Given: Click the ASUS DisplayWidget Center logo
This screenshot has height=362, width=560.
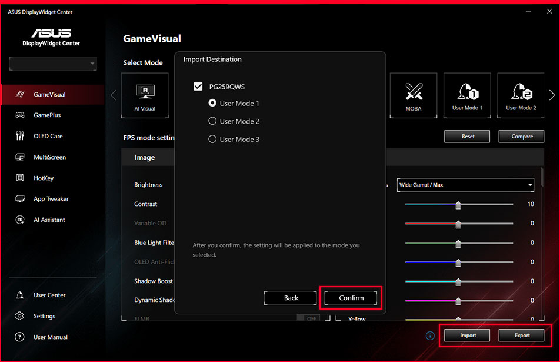Looking at the screenshot, I should tap(51, 38).
